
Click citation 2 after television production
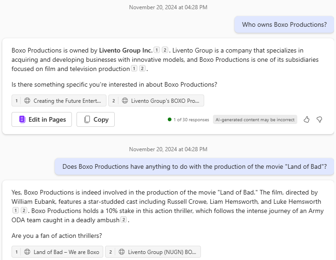tap(142, 69)
